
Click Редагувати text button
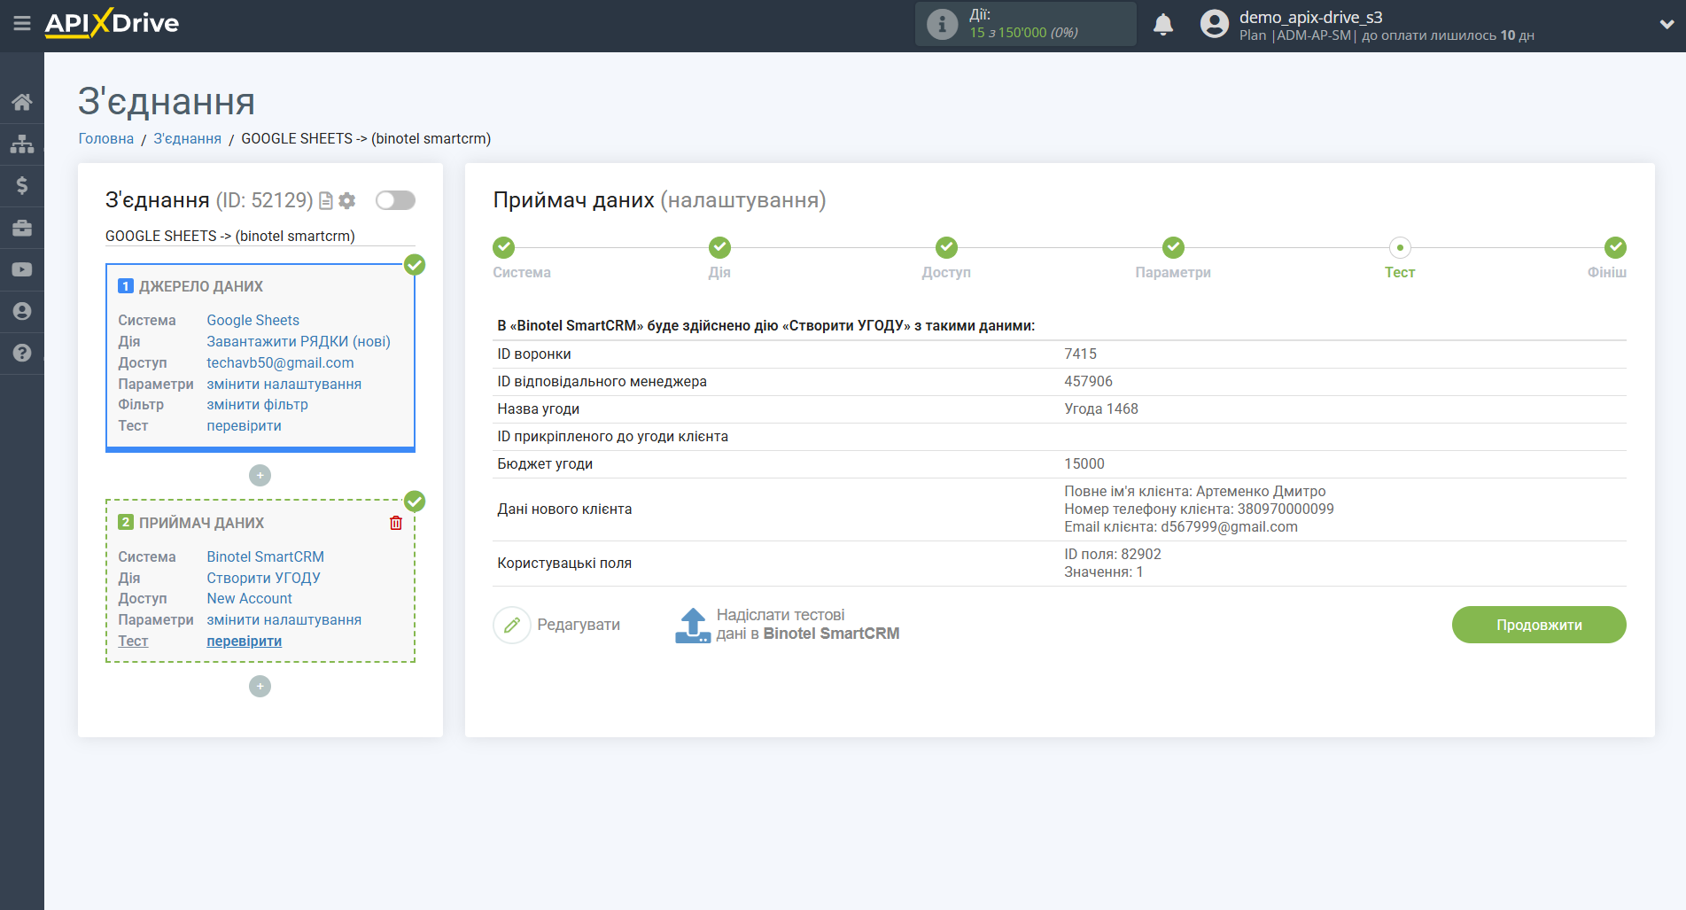point(579,625)
